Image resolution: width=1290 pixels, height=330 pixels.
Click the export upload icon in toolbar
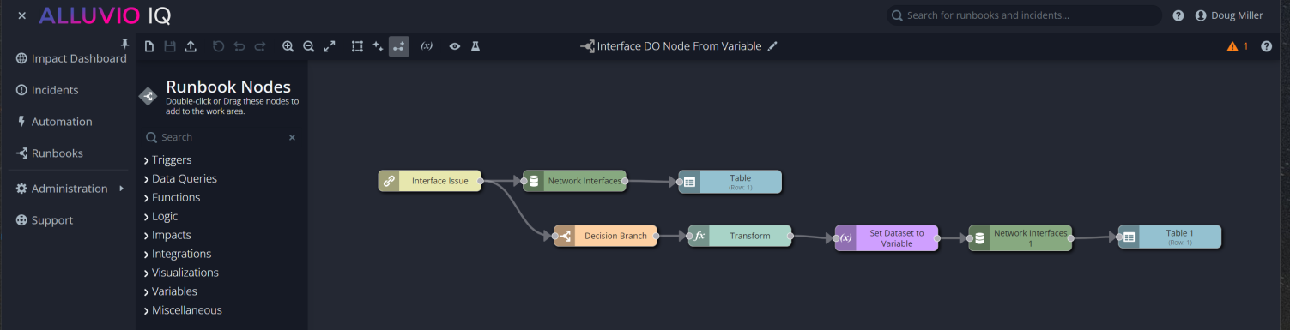(x=191, y=46)
